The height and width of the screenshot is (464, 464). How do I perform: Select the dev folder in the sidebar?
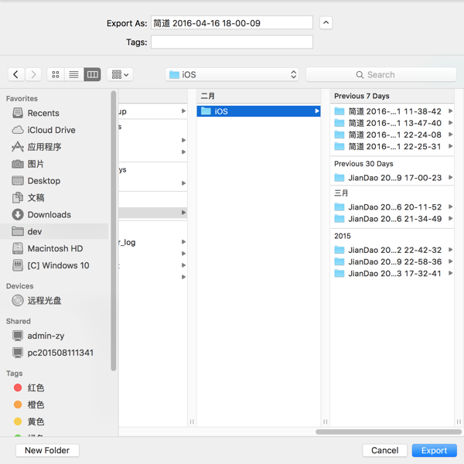54,231
